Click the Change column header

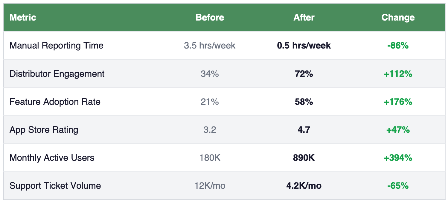pyautogui.click(x=398, y=18)
